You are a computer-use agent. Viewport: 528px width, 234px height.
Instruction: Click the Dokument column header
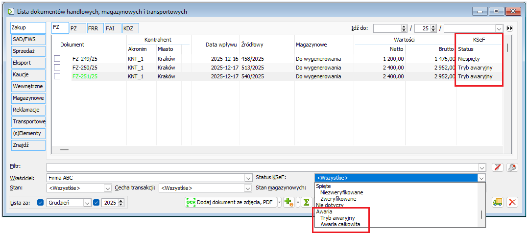point(72,45)
